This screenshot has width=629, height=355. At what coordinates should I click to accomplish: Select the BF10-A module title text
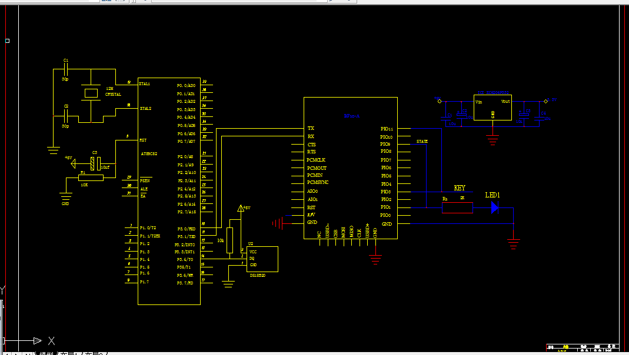click(352, 116)
